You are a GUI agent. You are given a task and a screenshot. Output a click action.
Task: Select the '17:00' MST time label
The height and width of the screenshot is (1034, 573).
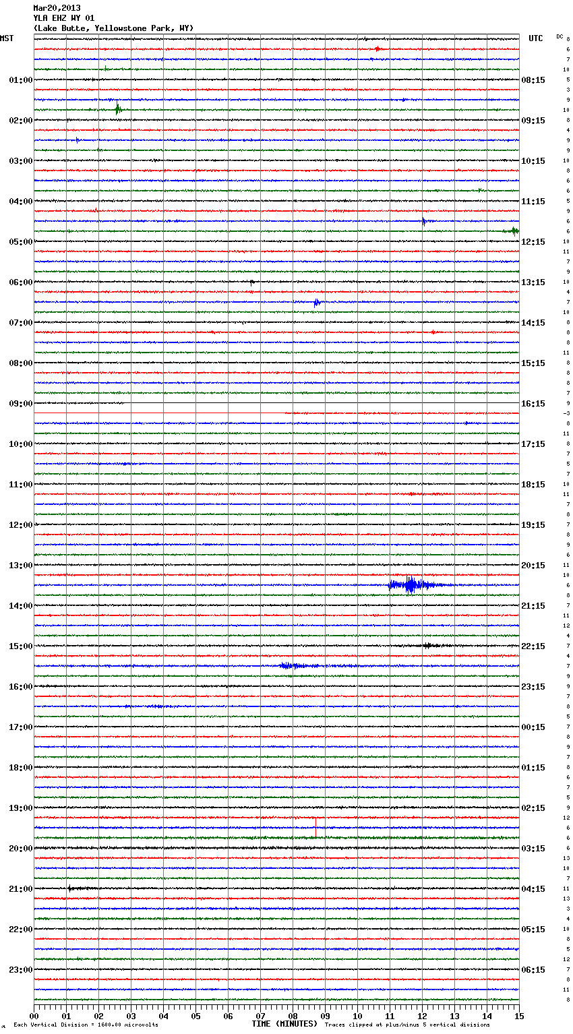tap(21, 727)
